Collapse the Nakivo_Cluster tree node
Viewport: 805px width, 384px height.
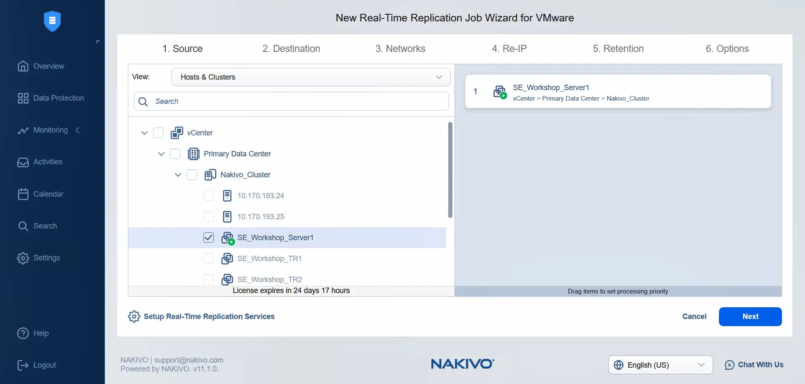coord(178,174)
